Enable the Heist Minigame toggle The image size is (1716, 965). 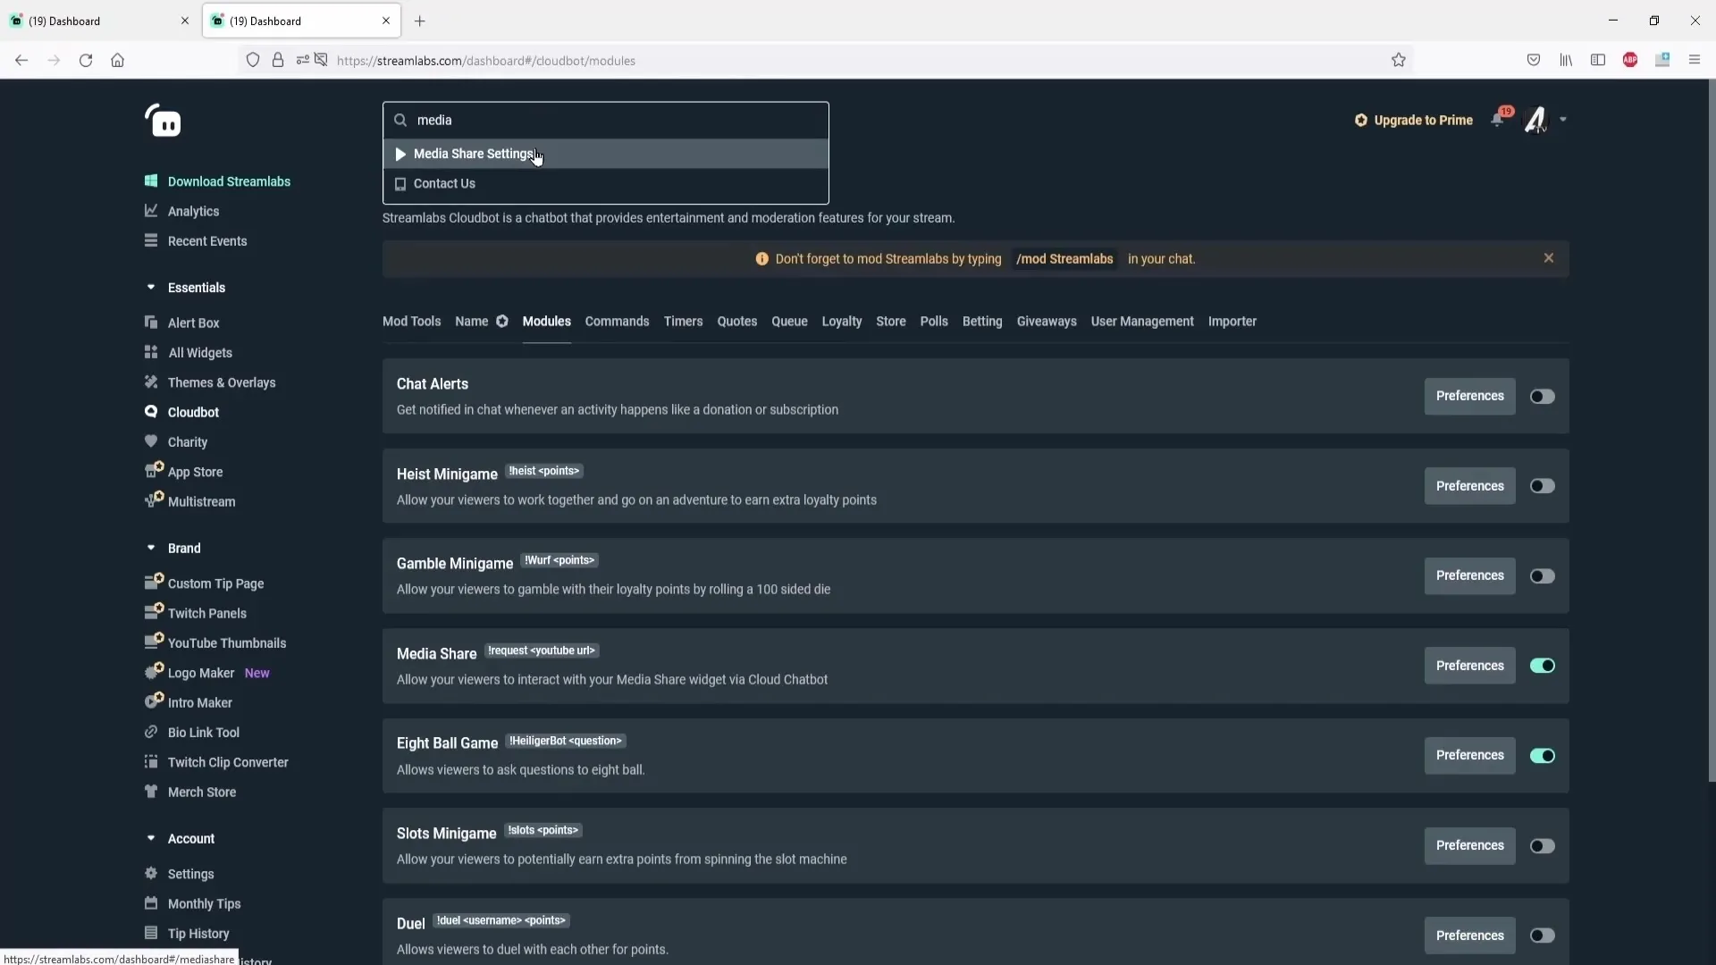[x=1543, y=486]
